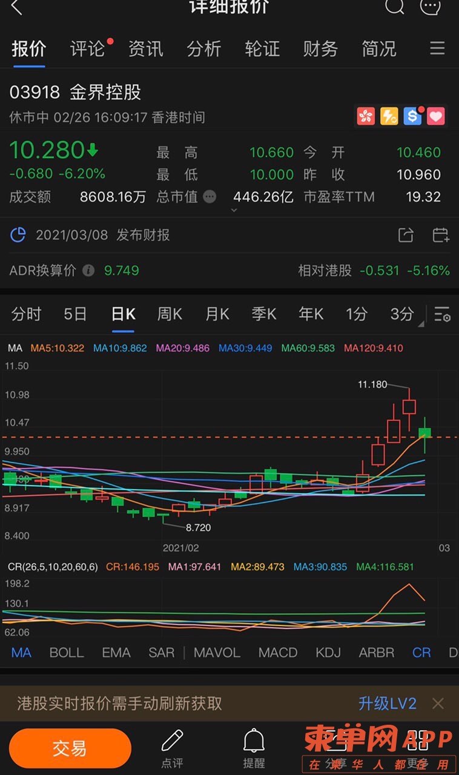Switch to the 资讯 tab
Viewport: 459px width, 775px height.
(x=145, y=48)
